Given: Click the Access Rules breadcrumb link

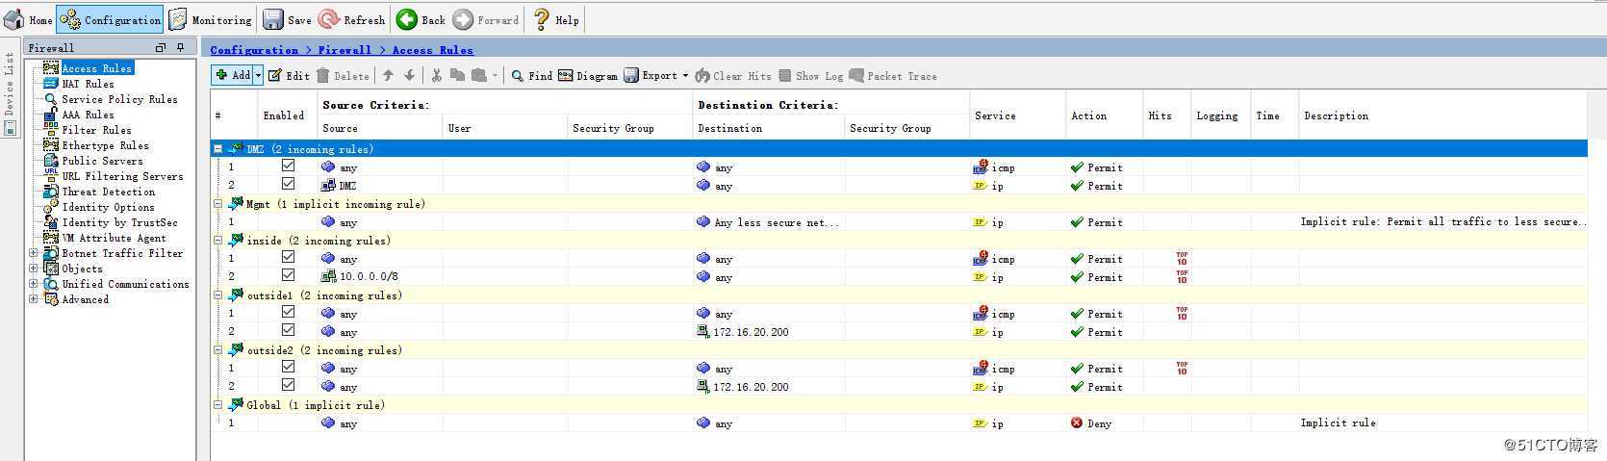Looking at the screenshot, I should pyautogui.click(x=432, y=50).
